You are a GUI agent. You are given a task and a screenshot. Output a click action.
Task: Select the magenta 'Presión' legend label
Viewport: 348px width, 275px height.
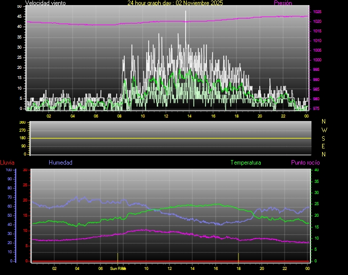(283, 3)
